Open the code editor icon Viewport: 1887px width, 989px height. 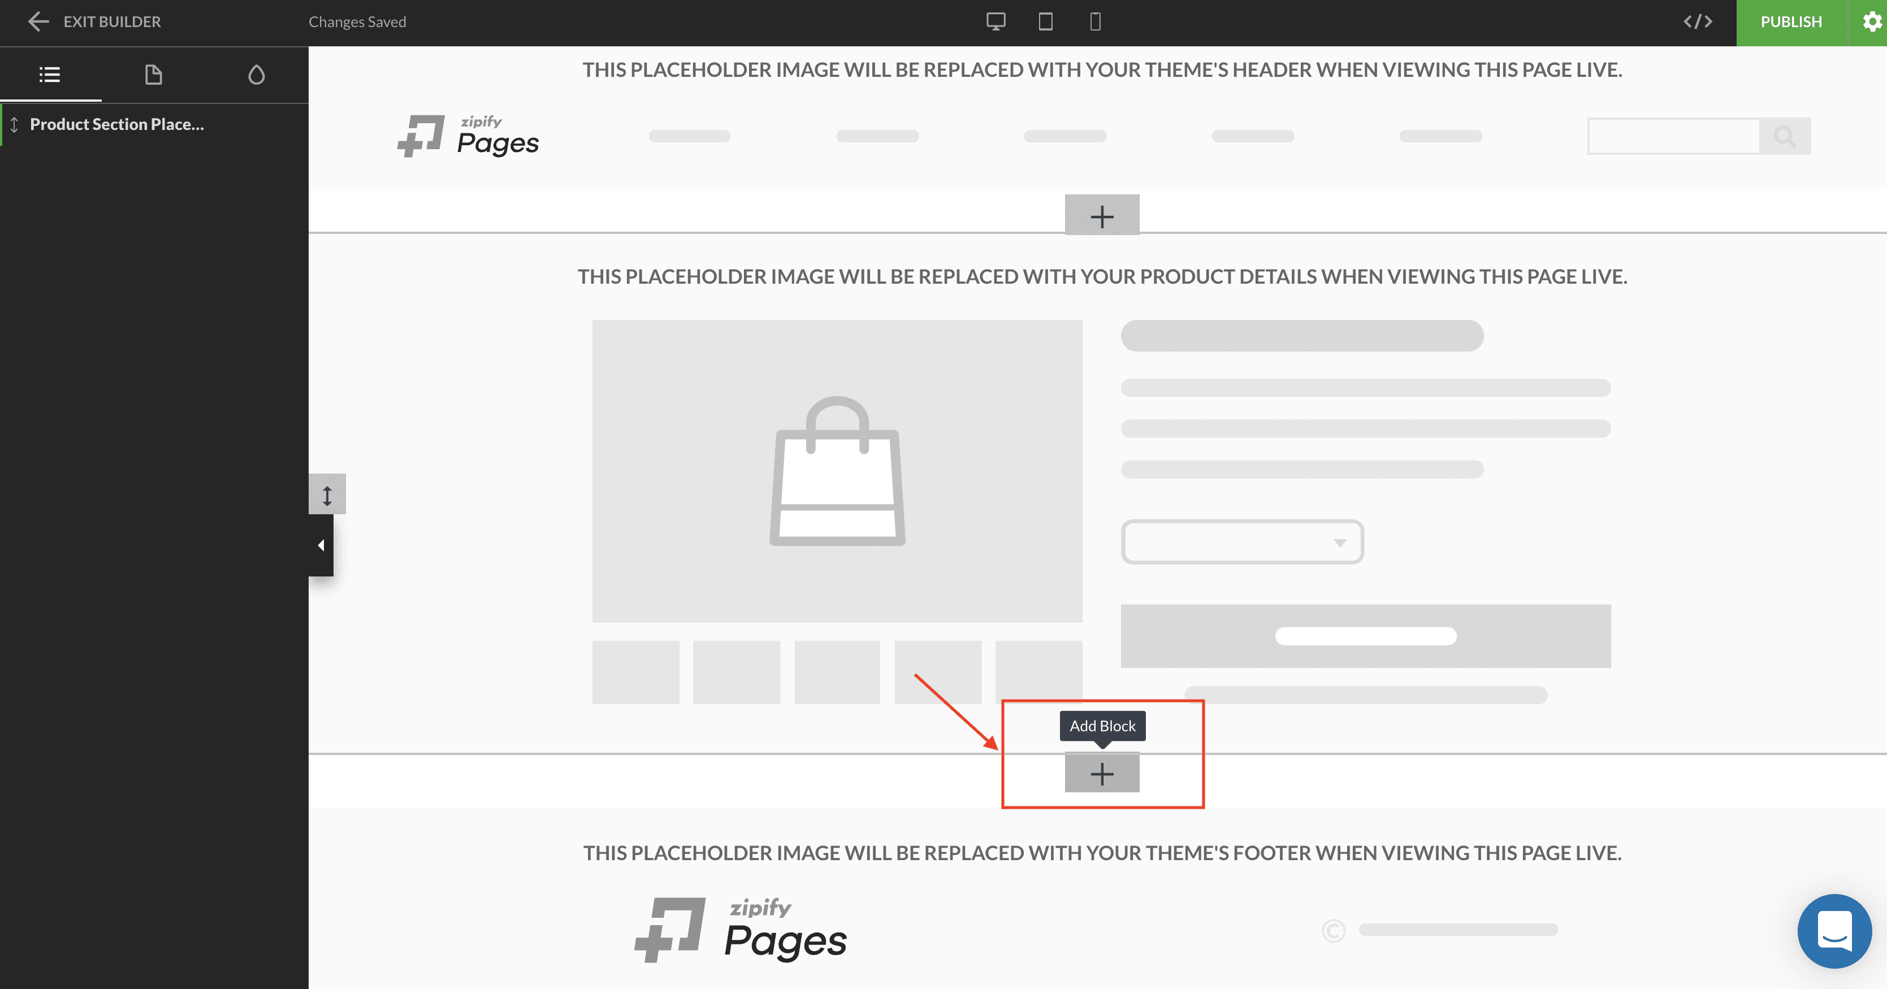(1697, 22)
